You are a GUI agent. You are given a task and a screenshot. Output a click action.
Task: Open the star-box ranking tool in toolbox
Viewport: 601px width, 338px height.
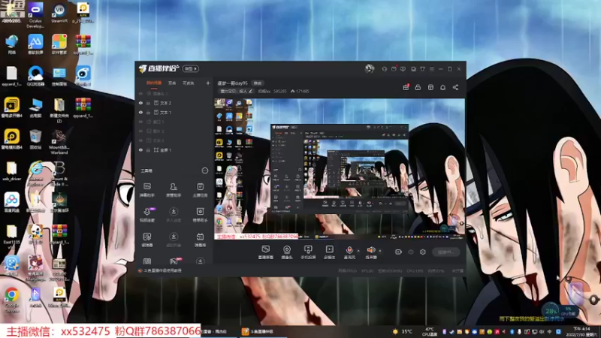(x=200, y=215)
